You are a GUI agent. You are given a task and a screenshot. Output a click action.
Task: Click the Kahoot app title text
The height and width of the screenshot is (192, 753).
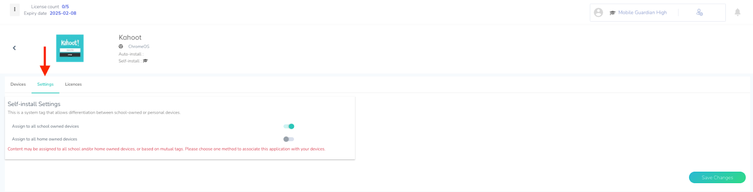[x=130, y=37]
